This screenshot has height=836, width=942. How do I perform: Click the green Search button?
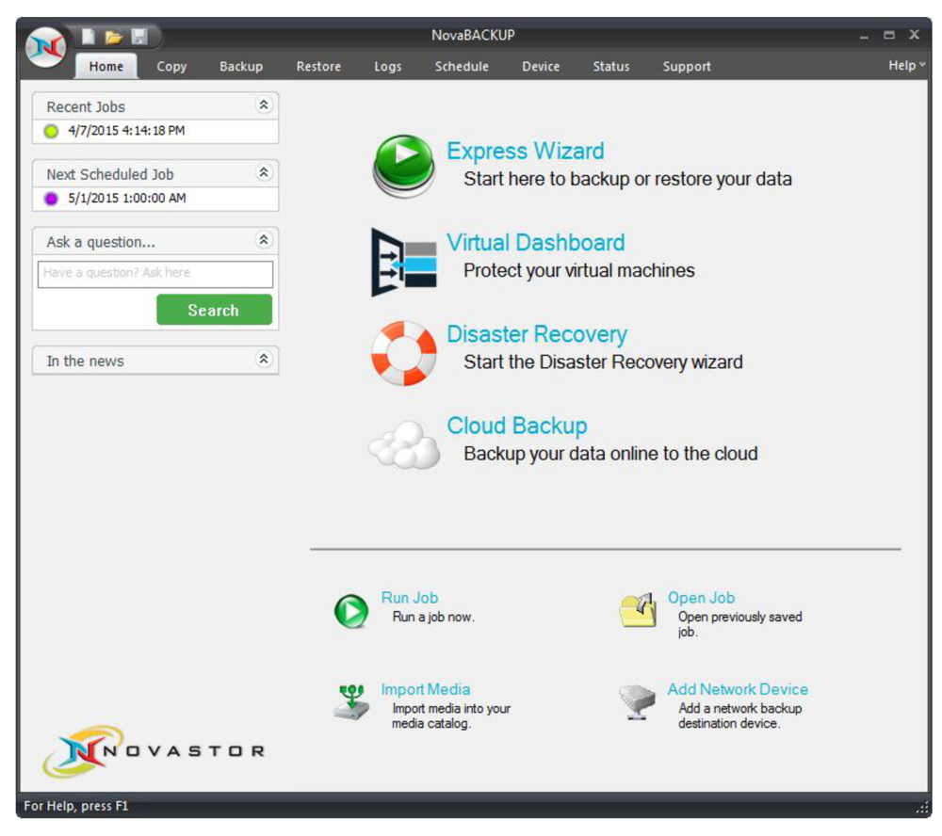click(214, 310)
